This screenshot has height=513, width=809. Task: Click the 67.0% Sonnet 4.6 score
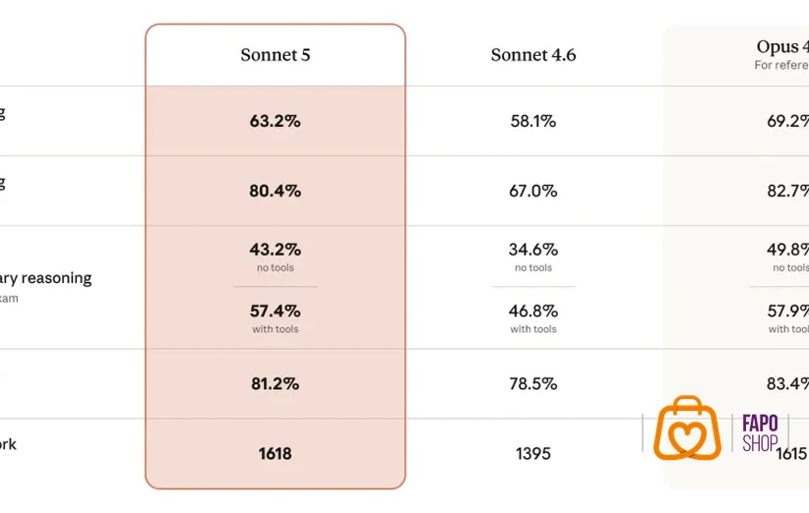(x=533, y=191)
